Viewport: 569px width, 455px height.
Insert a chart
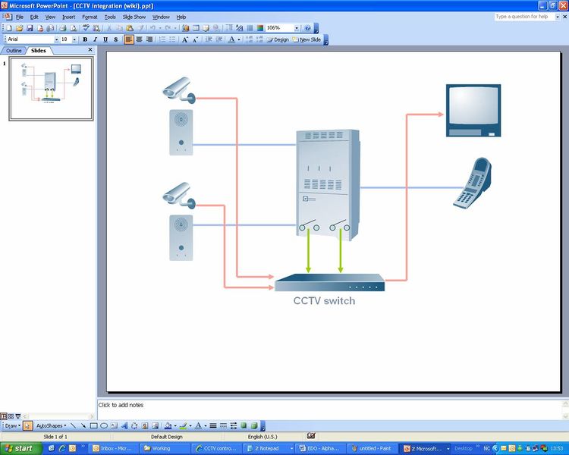click(185, 28)
